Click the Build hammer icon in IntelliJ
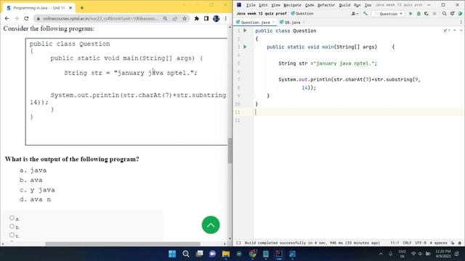The image size is (465, 261). pyautogui.click(x=365, y=14)
